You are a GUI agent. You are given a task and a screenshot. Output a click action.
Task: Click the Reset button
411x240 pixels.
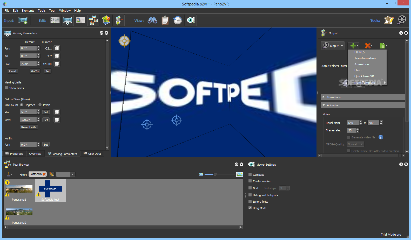[12, 71]
